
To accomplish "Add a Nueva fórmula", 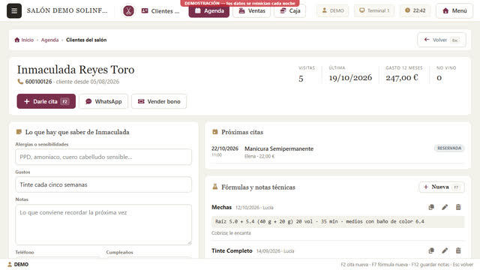I will (442, 187).
